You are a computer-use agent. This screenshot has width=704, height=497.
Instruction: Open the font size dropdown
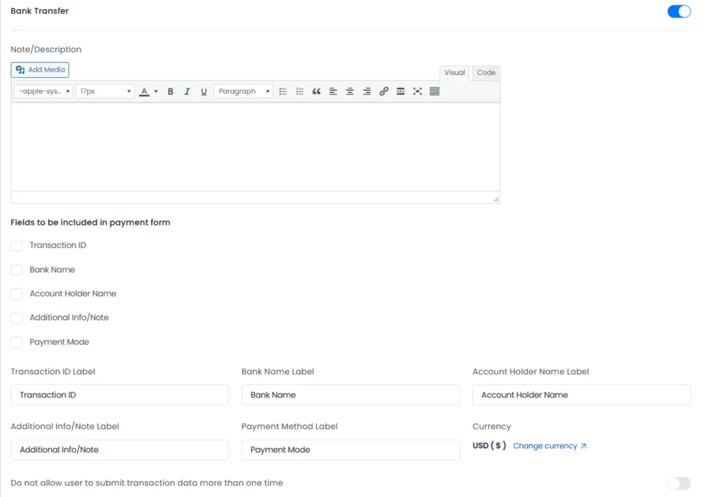tap(105, 91)
